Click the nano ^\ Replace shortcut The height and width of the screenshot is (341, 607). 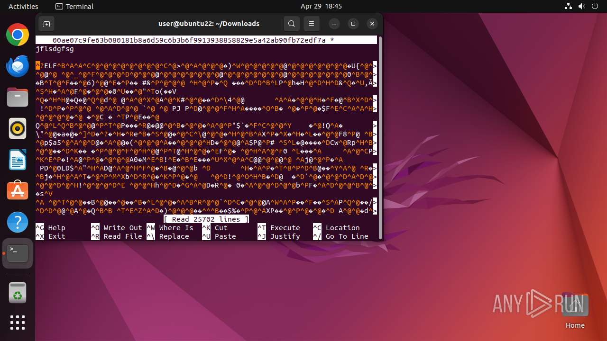click(x=168, y=236)
